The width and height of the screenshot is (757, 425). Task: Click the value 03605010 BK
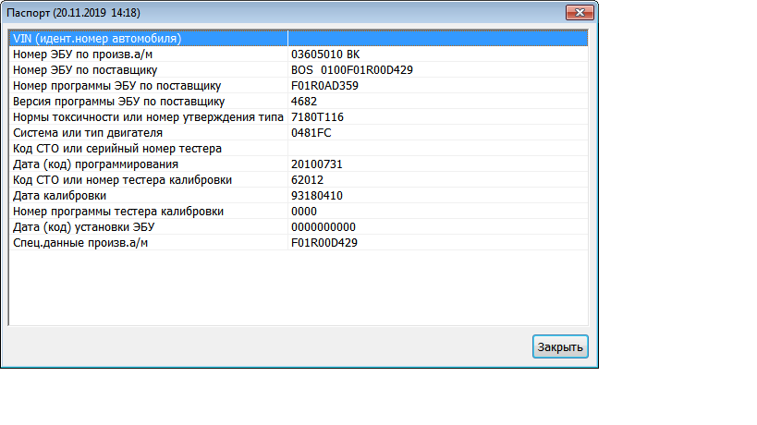click(325, 55)
